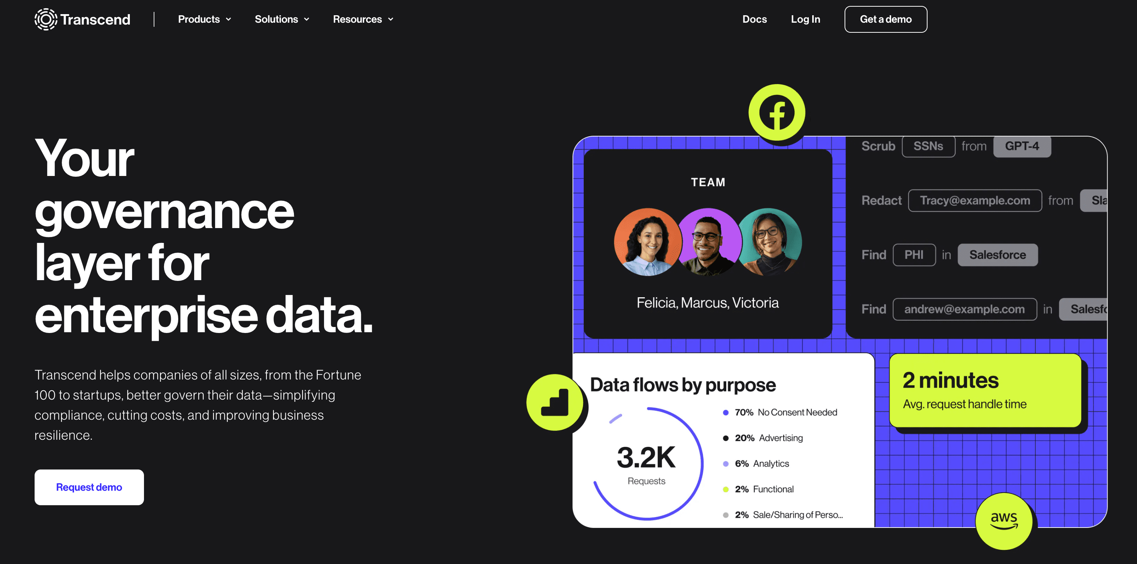Image resolution: width=1137 pixels, height=564 pixels.
Task: Open the Docs navigation link
Action: point(755,19)
